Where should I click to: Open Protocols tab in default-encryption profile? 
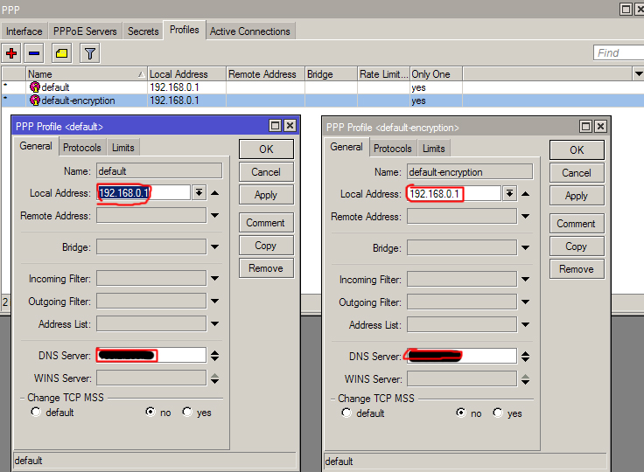[x=392, y=148]
